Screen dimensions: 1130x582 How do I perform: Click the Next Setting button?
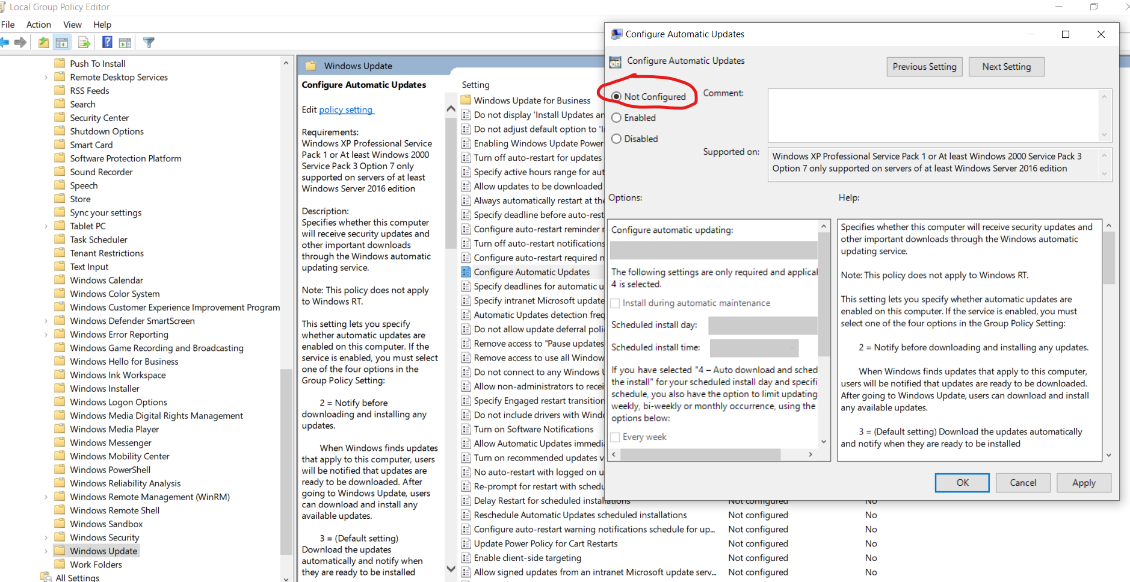(x=1006, y=67)
